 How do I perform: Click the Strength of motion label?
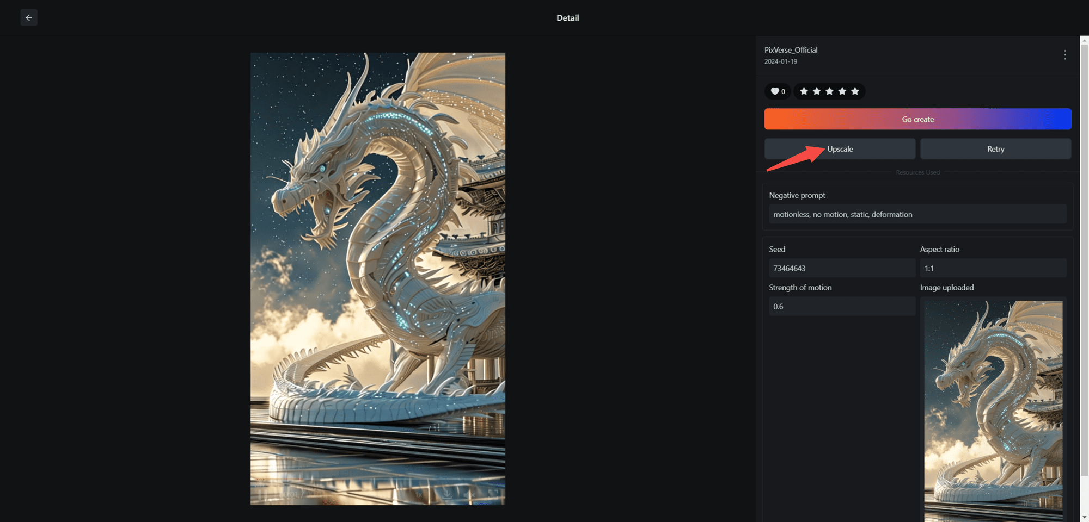800,288
